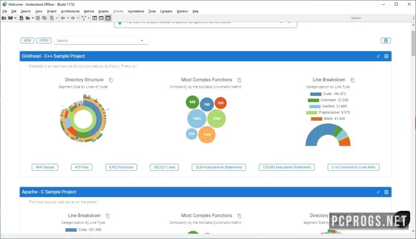
Task: Open the Compare menu
Action: (166, 11)
